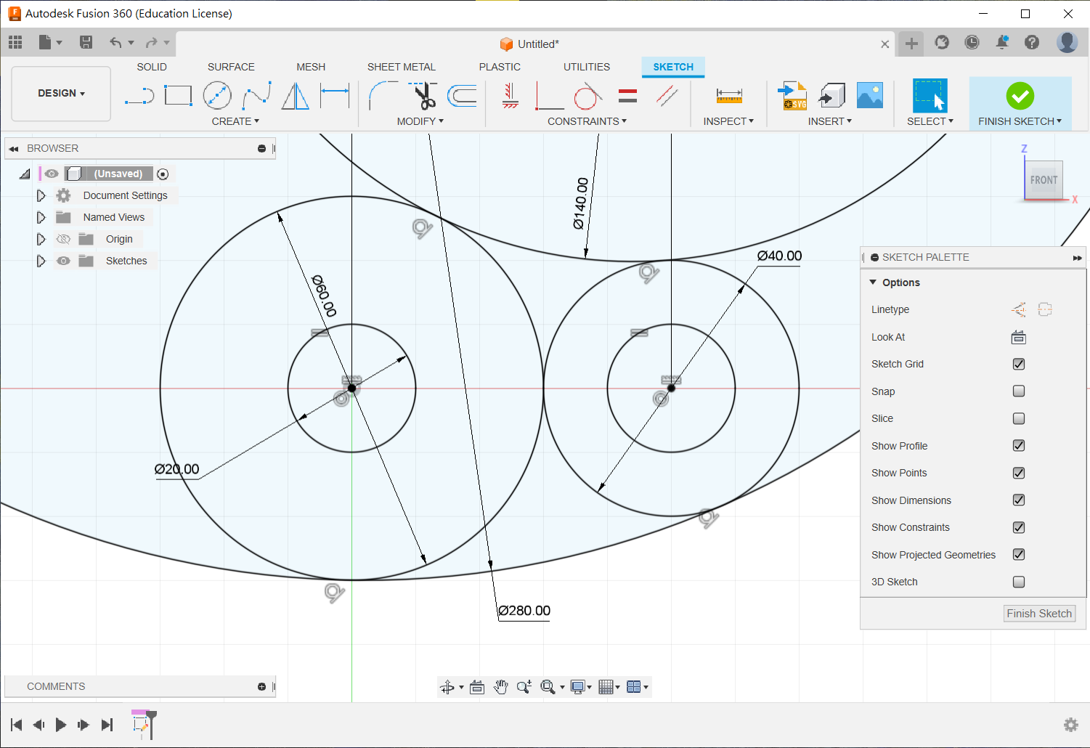Viewport: 1090px width, 748px height.
Task: Switch to the SURFACE tab
Action: [231, 67]
